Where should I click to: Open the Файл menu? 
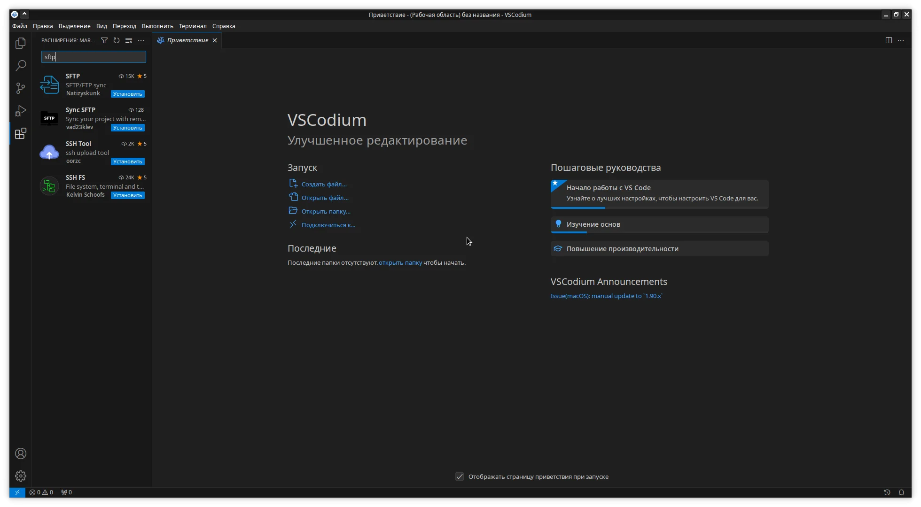click(x=20, y=26)
